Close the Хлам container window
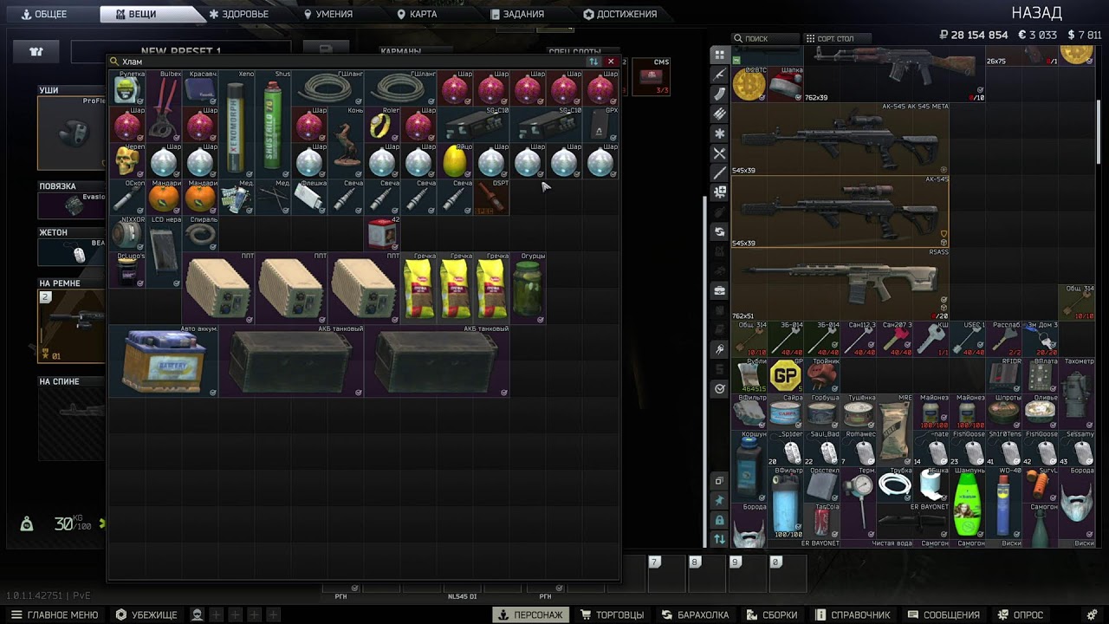Image resolution: width=1109 pixels, height=624 pixels. coord(611,62)
